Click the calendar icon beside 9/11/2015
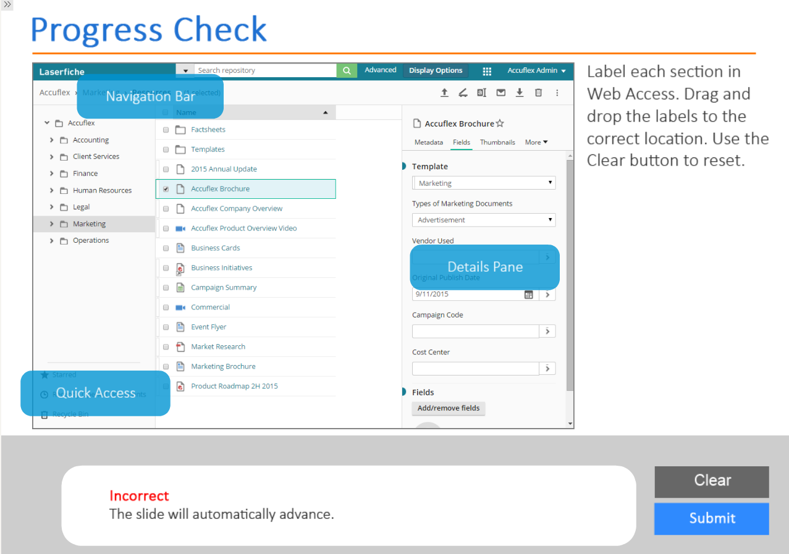789x554 pixels. pyautogui.click(x=529, y=295)
